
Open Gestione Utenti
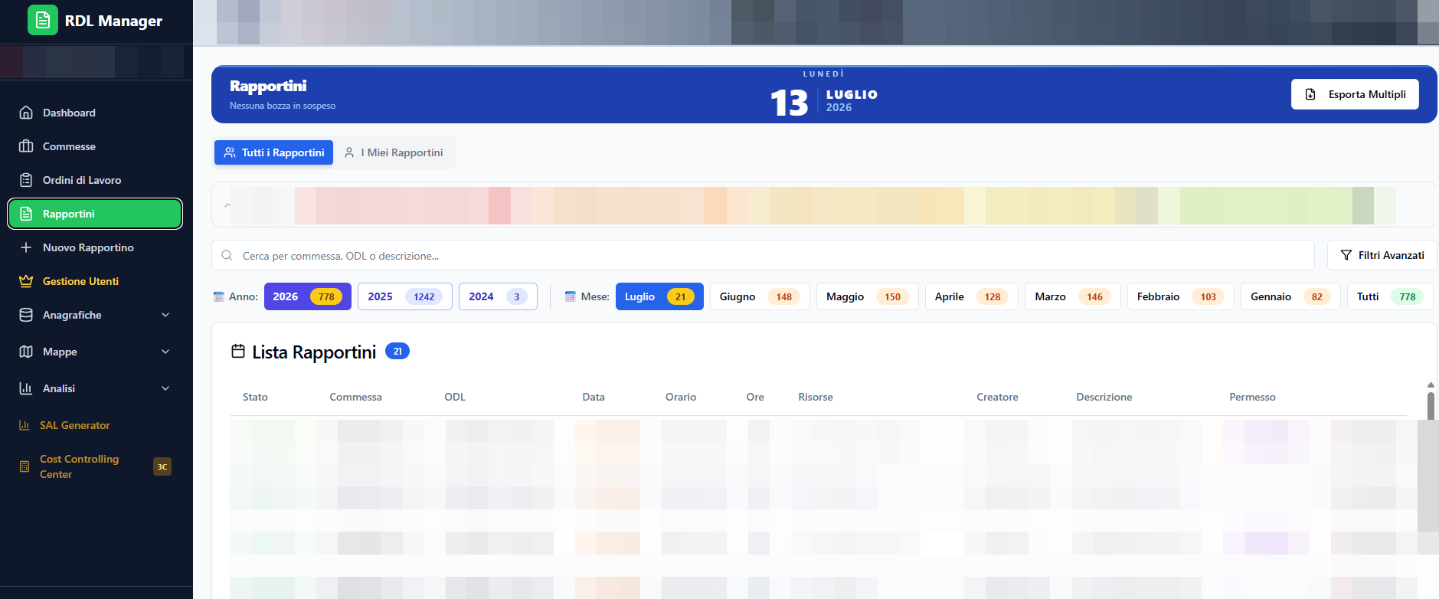point(95,281)
